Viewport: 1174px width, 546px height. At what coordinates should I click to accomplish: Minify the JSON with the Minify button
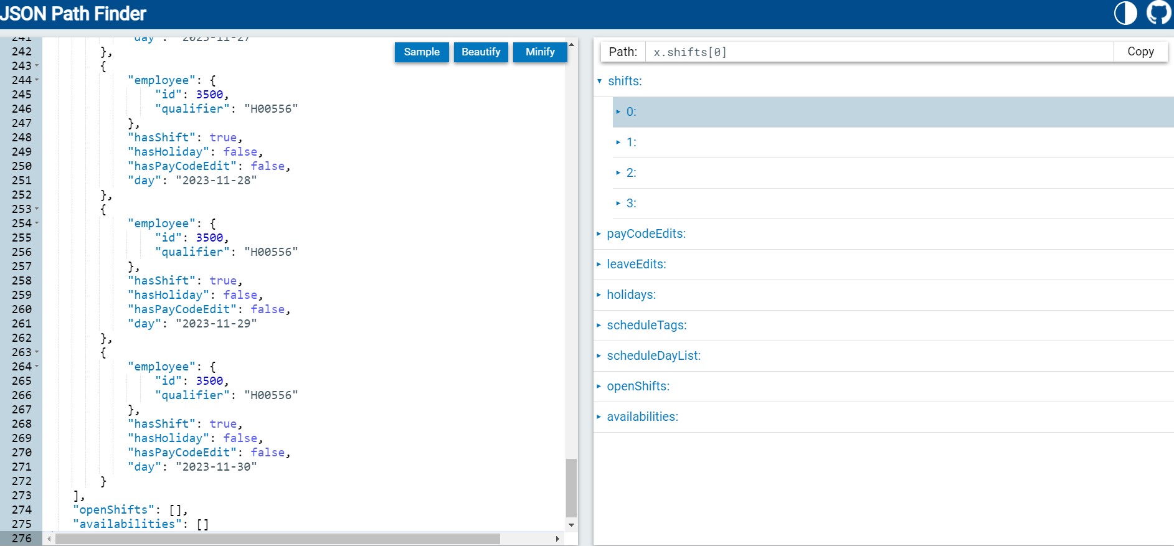(x=540, y=52)
